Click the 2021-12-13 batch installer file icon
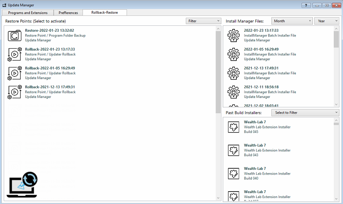Image resolution: width=343 pixels, height=204 pixels. pos(234,73)
